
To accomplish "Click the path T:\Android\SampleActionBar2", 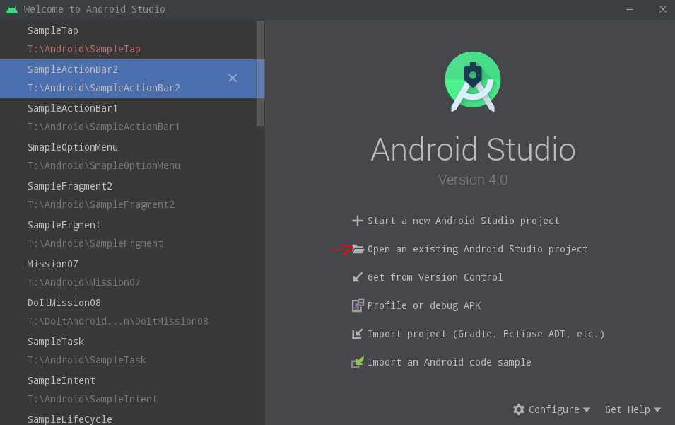I will (104, 88).
